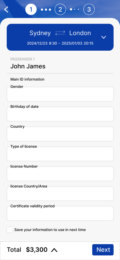Screen dimensions: 120x260
Task: Click the Sydney departure city label
Action: [40, 33]
